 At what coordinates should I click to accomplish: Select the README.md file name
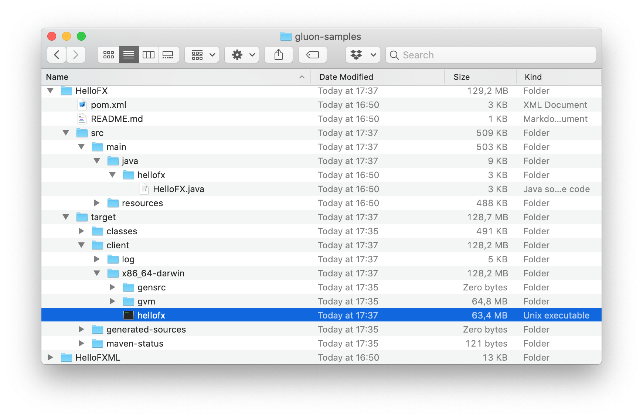[x=117, y=119]
